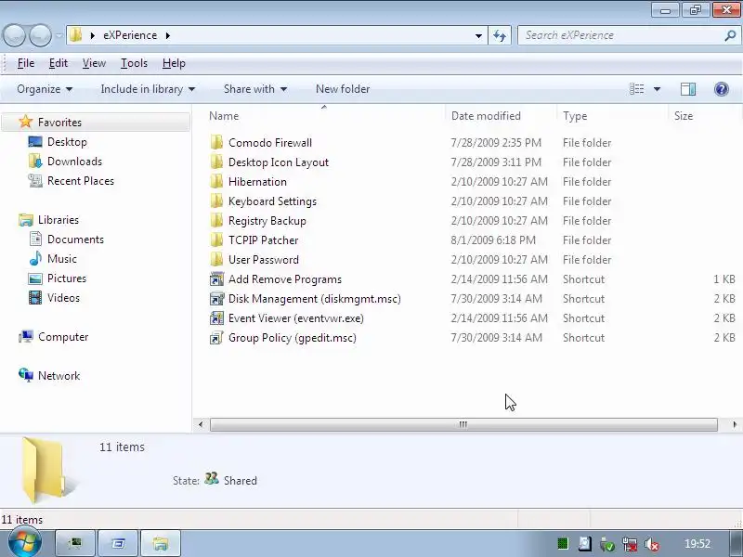Click the horizontal scrollbar thumb
This screenshot has height=557, width=743.
coord(463,424)
